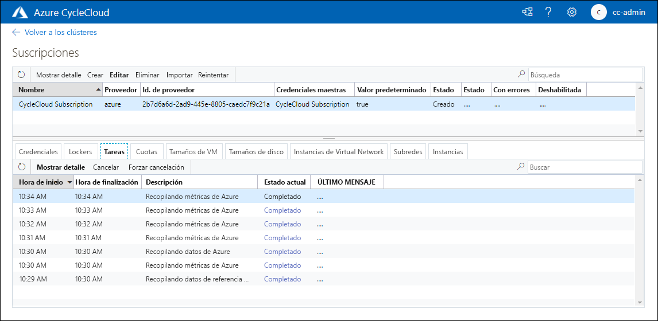Image resolution: width=658 pixels, height=321 pixels.
Task: Switch to the Subredes tab
Action: [408, 152]
